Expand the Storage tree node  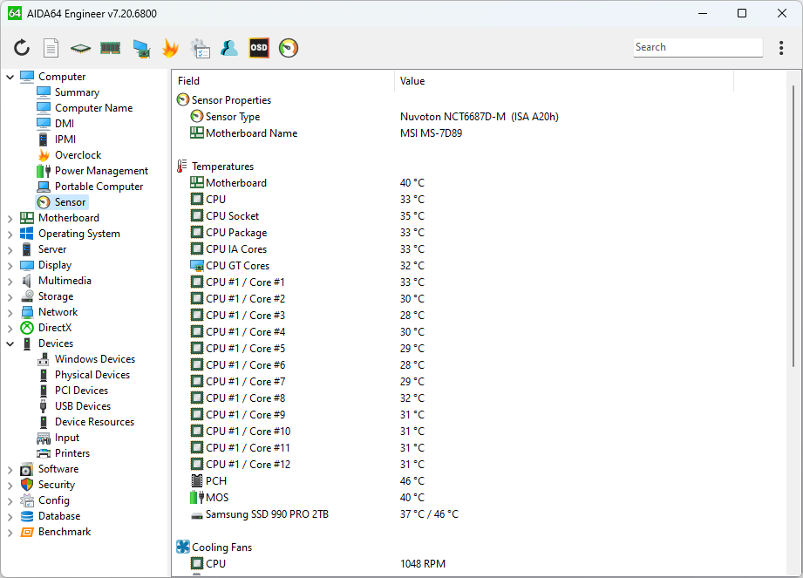click(10, 296)
